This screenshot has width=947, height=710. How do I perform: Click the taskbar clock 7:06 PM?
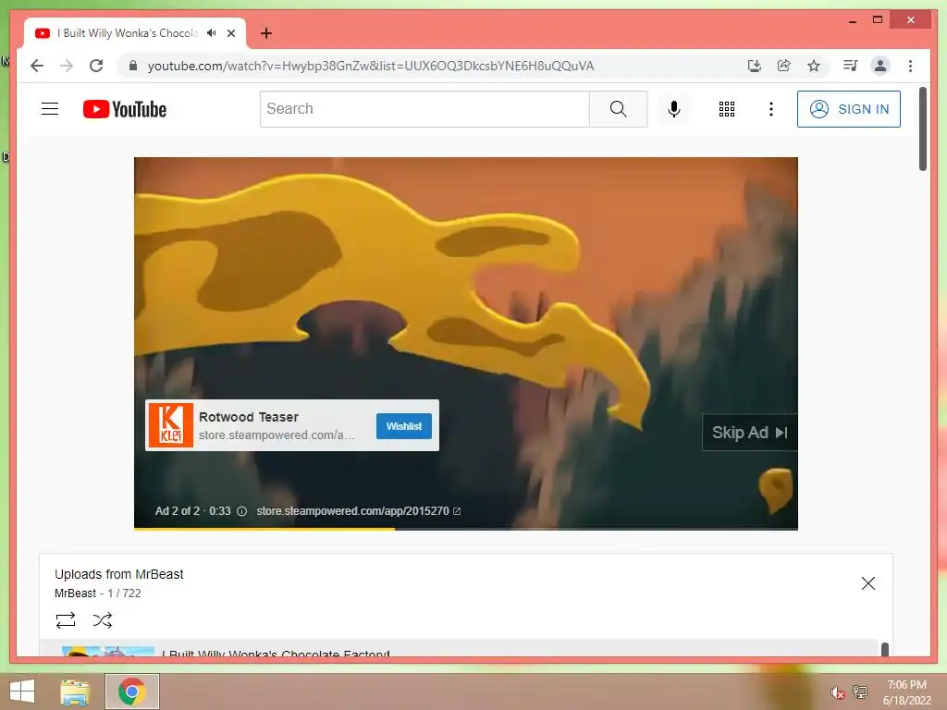(x=906, y=685)
